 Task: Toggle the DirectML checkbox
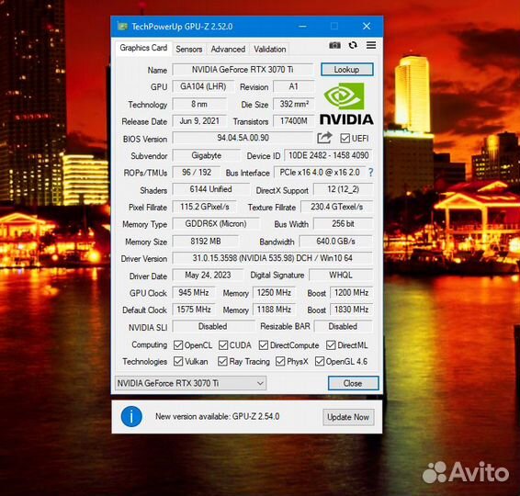pyautogui.click(x=331, y=345)
